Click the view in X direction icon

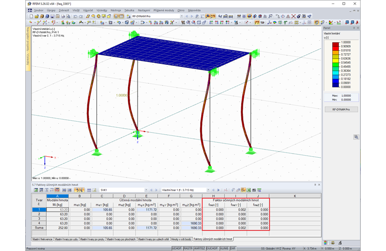click(x=211, y=22)
